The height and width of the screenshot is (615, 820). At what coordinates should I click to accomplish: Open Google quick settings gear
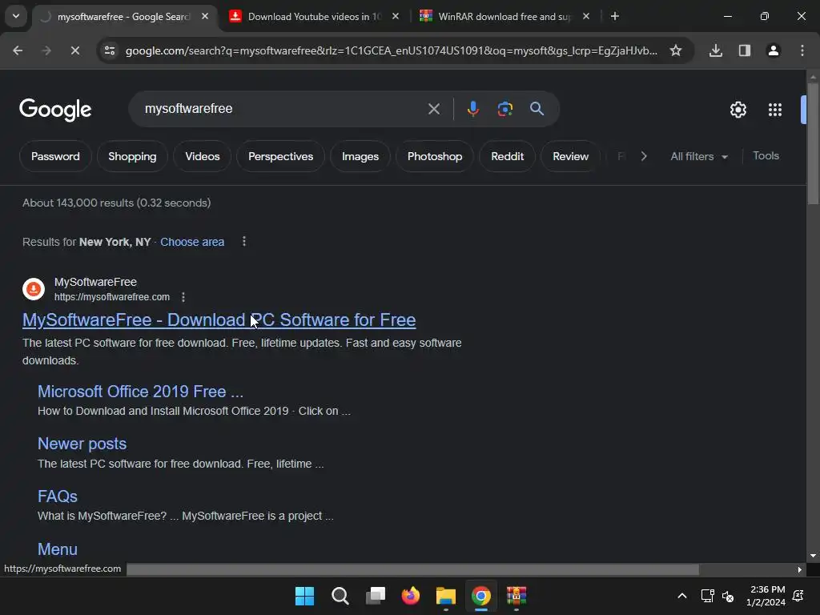[738, 110]
